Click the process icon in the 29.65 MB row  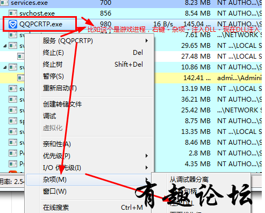point(13,46)
